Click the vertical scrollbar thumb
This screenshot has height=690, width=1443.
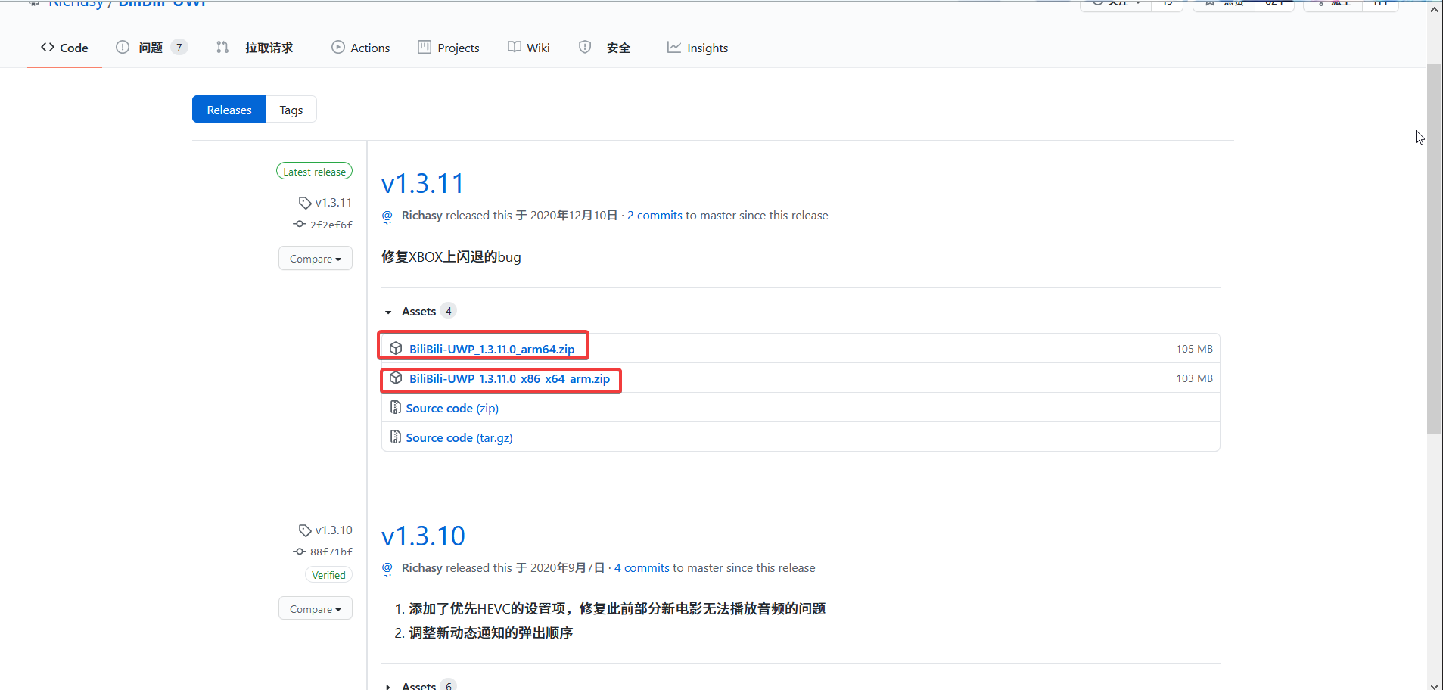click(x=1435, y=249)
